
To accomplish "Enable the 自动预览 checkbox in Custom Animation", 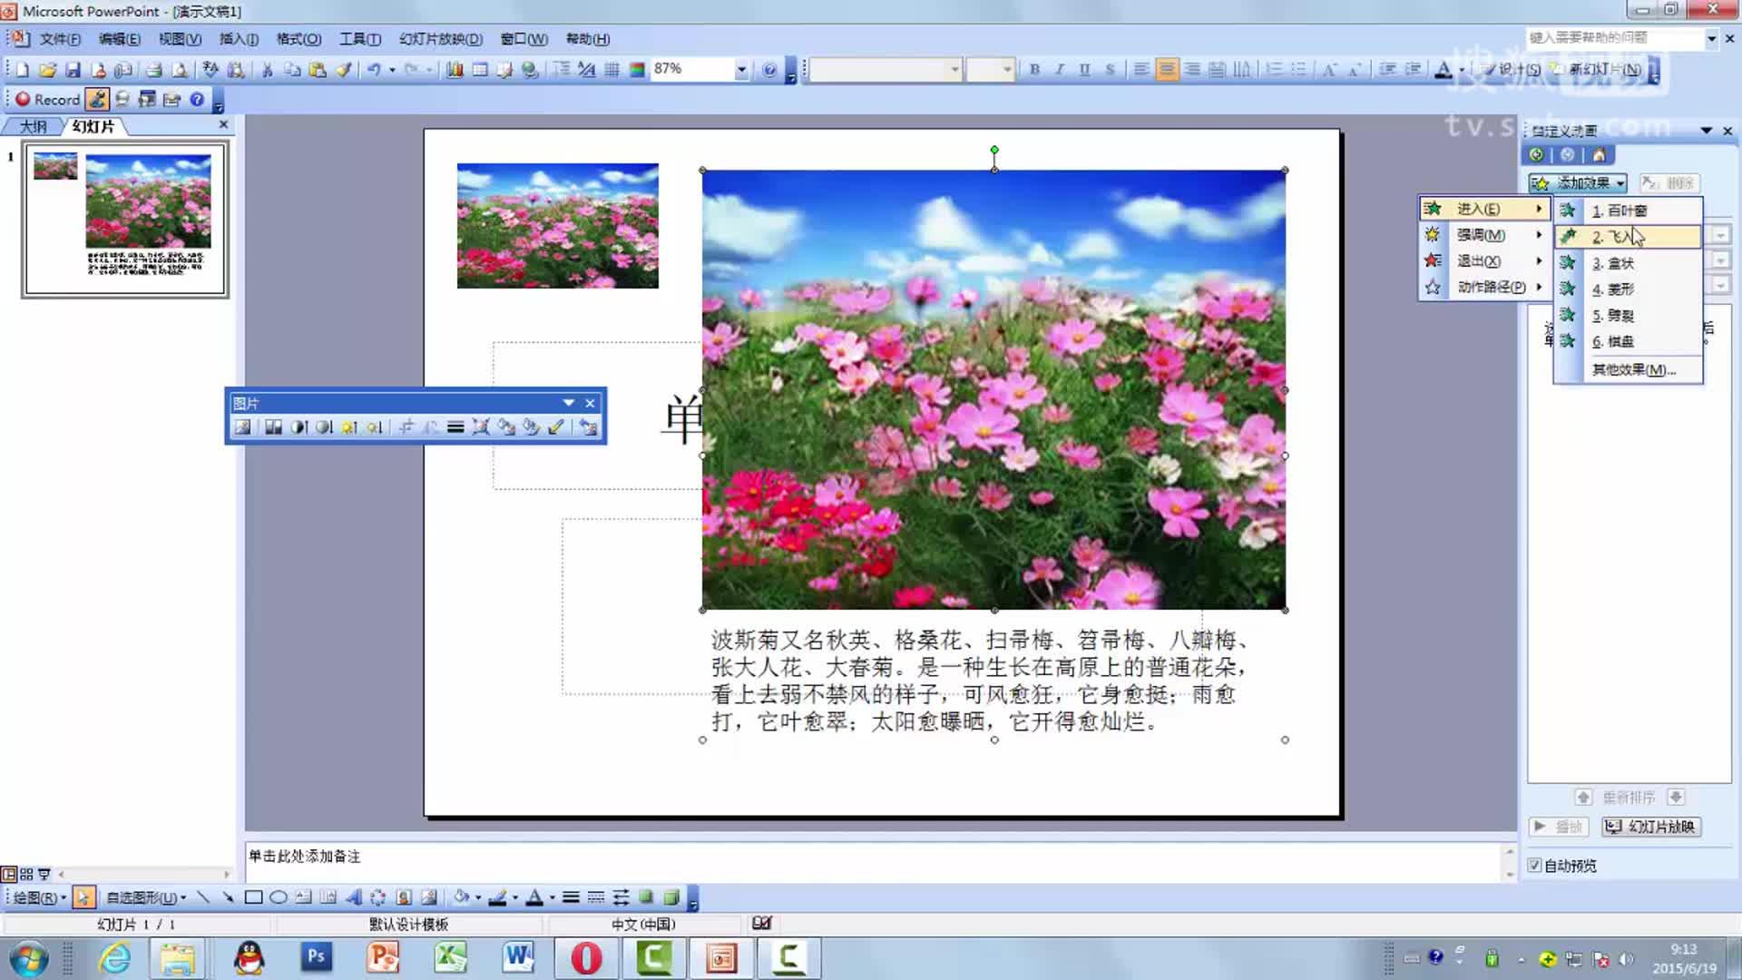I will pyautogui.click(x=1535, y=866).
